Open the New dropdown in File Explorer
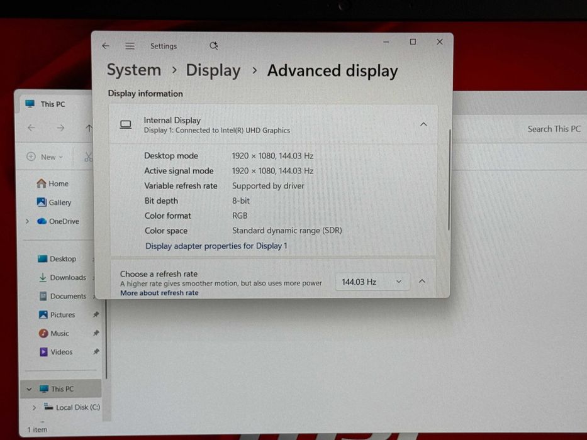Screen dimensions: 587x440 45,157
